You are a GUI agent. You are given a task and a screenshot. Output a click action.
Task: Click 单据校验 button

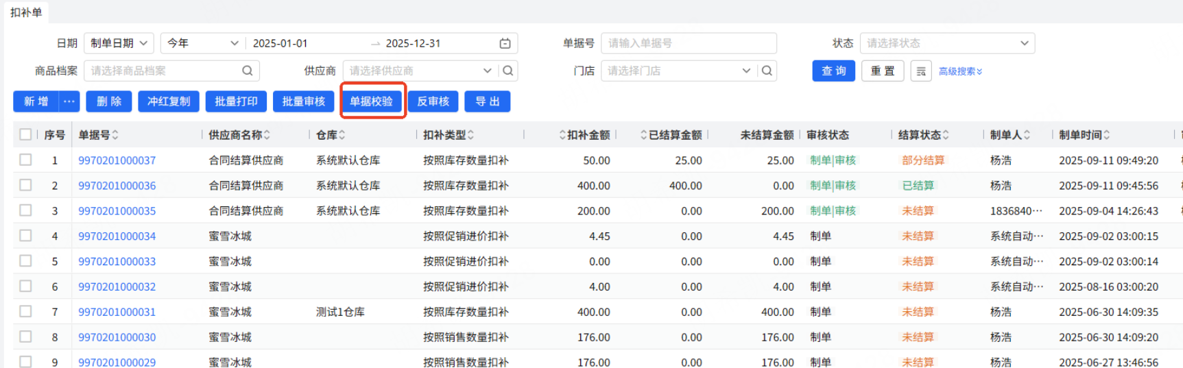(371, 101)
